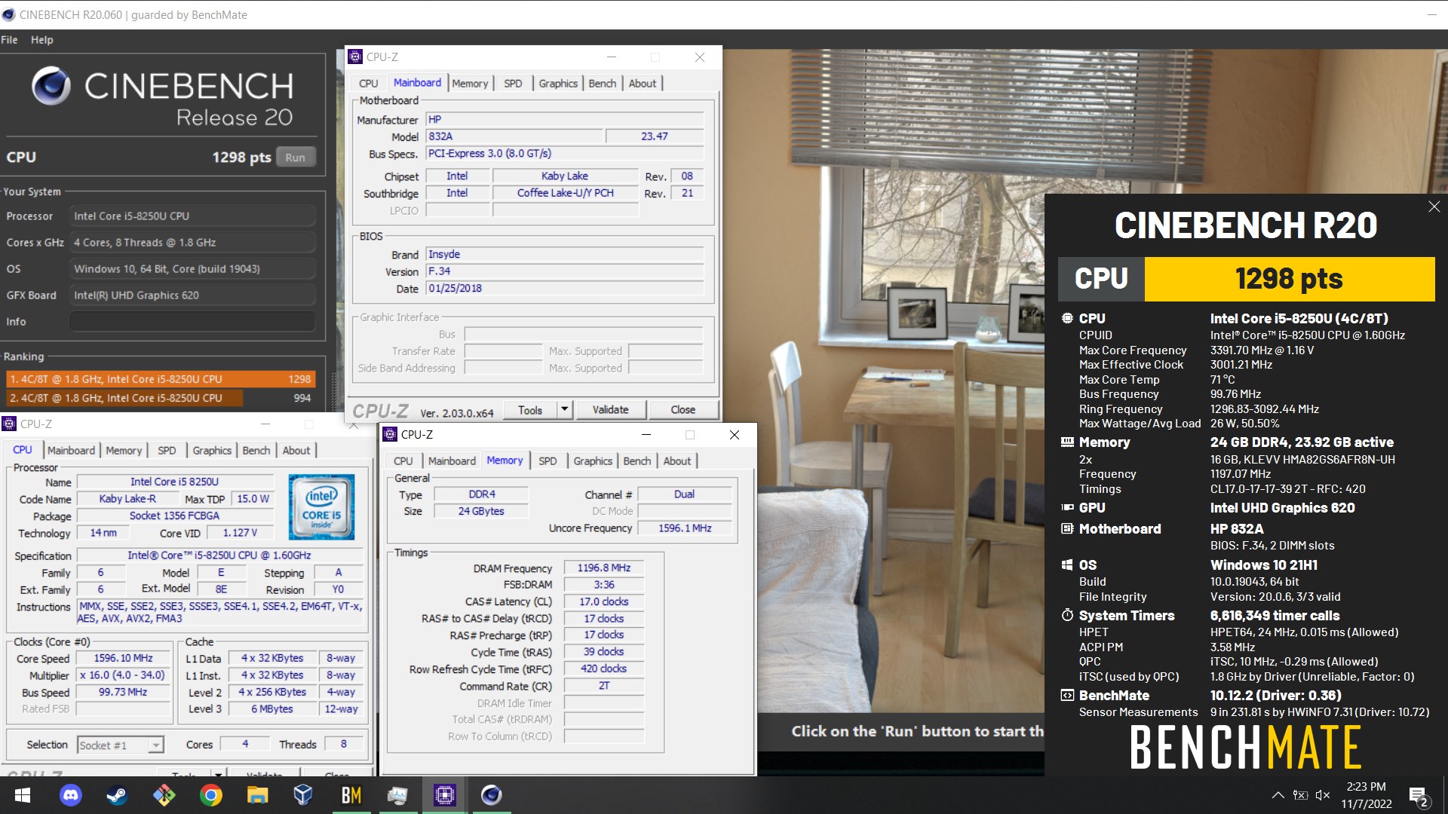The width and height of the screenshot is (1448, 814).
Task: Show hidden system tray icons
Action: 1278,795
